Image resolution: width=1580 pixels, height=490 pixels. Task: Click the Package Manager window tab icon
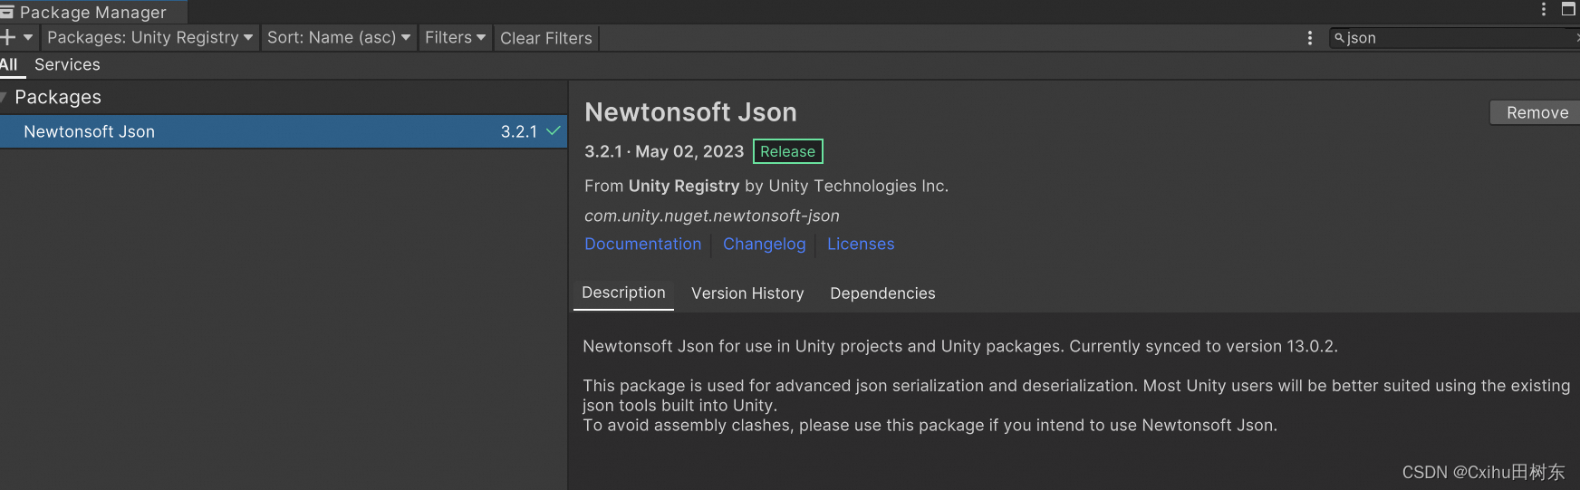coord(7,12)
